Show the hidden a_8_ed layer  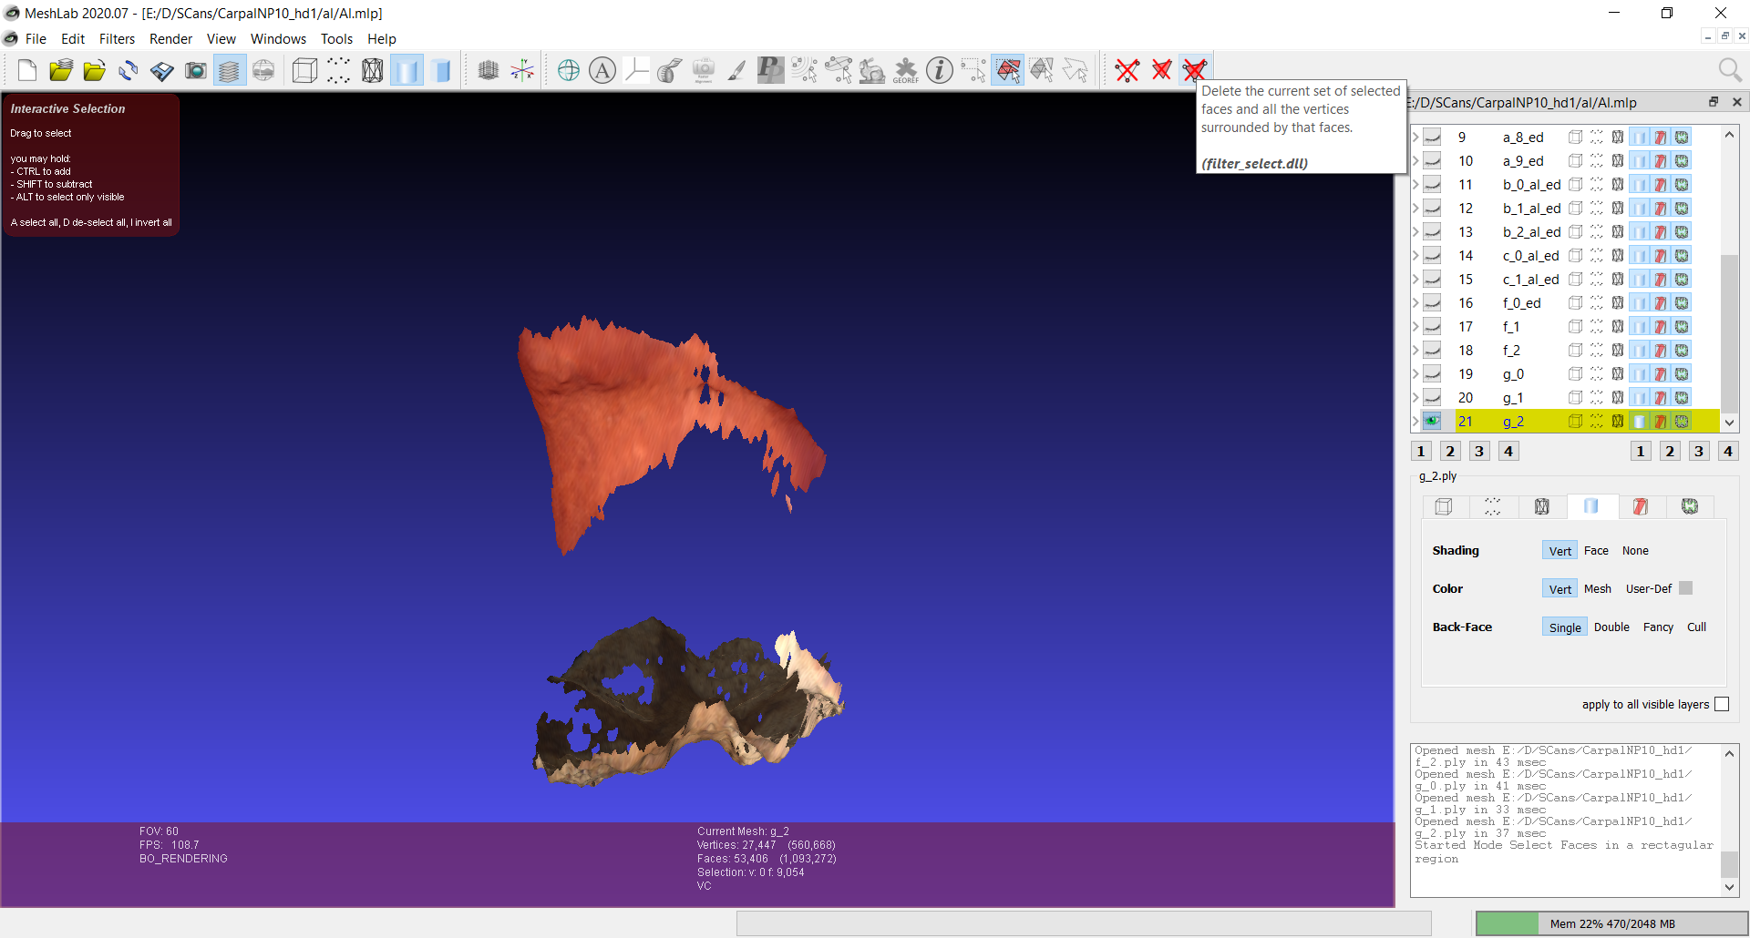1432,137
